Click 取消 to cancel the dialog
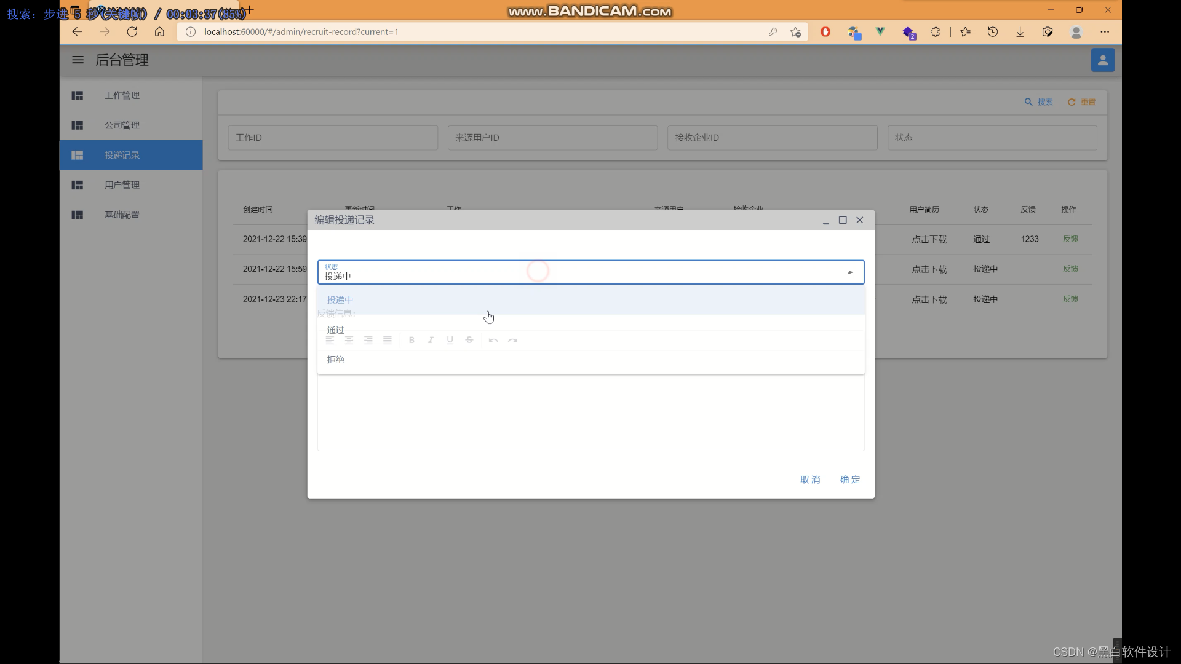 (810, 480)
